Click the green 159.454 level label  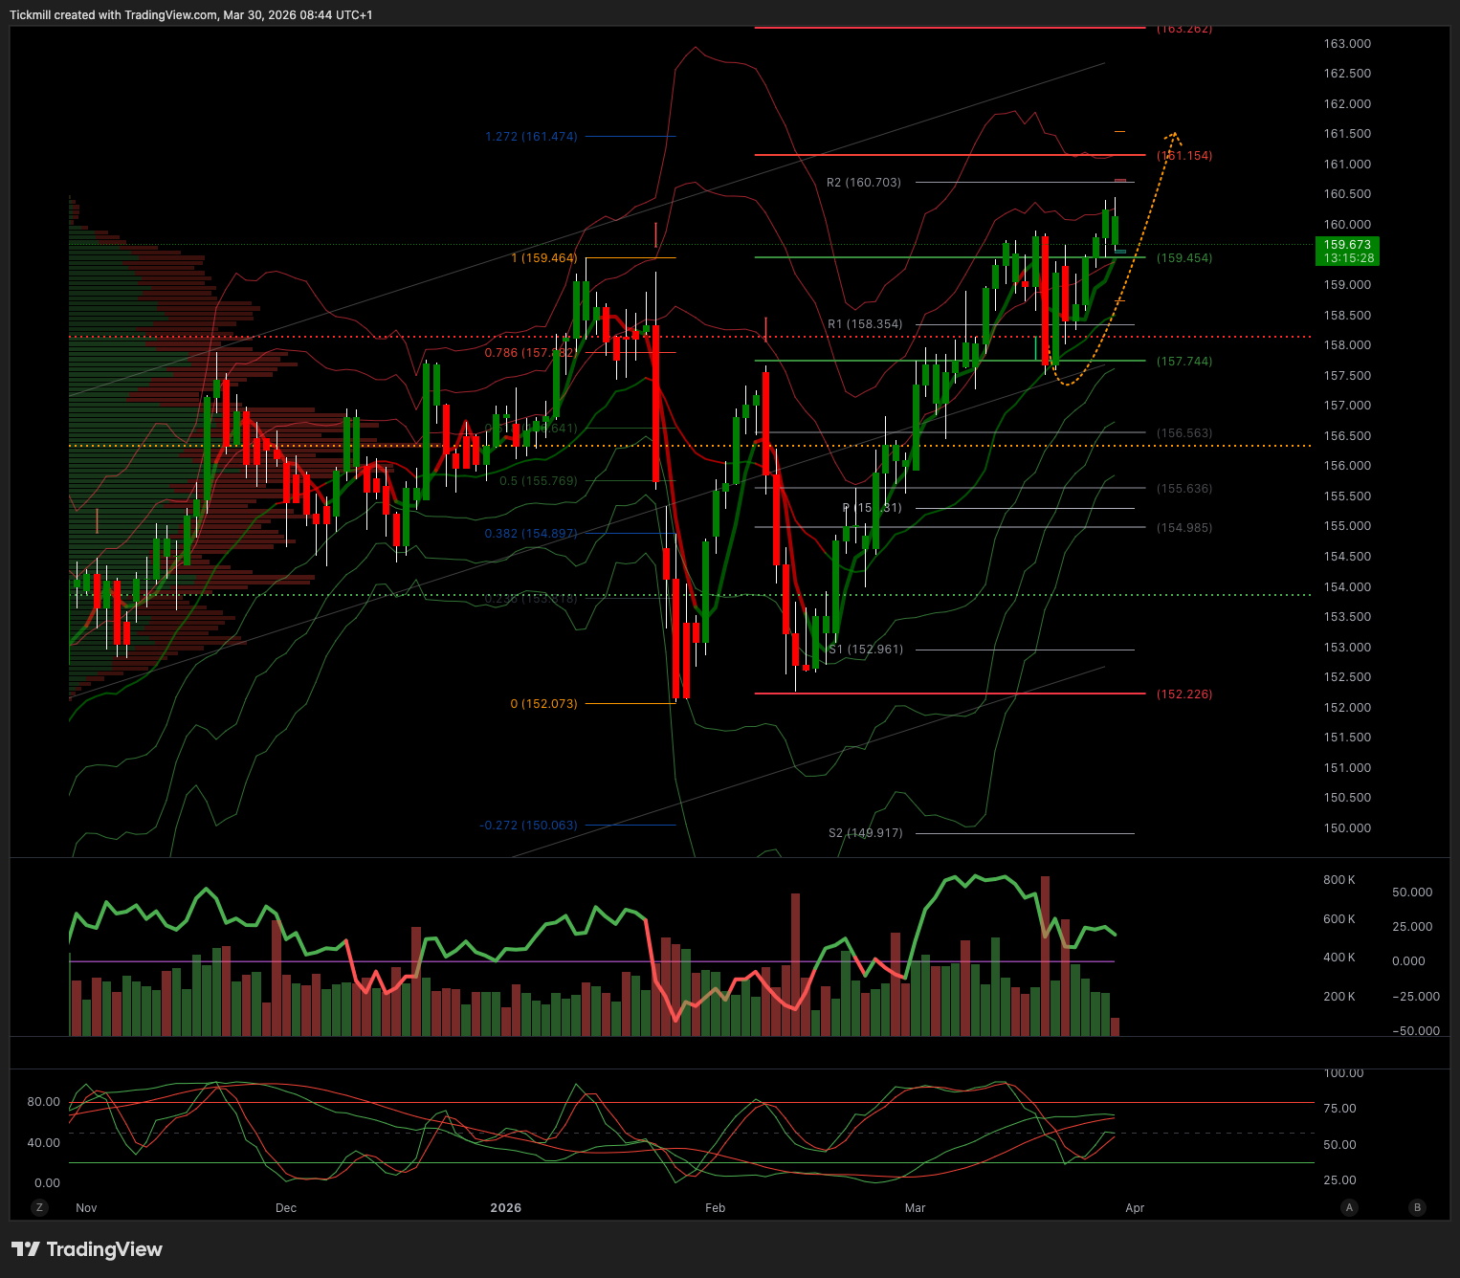pyautogui.click(x=1183, y=258)
